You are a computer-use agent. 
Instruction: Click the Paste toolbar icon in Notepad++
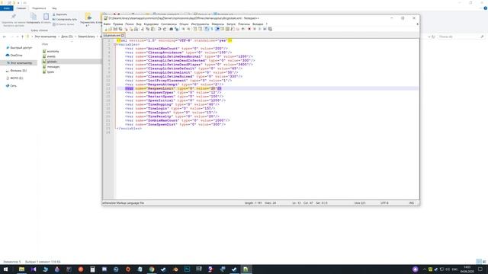coord(152,29)
